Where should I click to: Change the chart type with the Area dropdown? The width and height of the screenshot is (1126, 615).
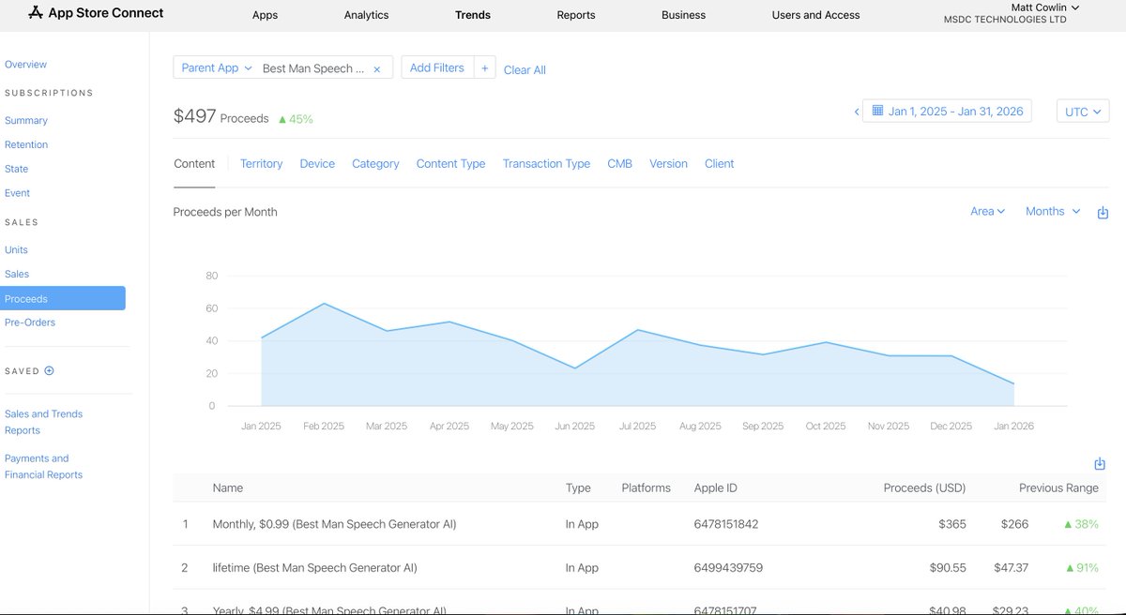coord(988,211)
